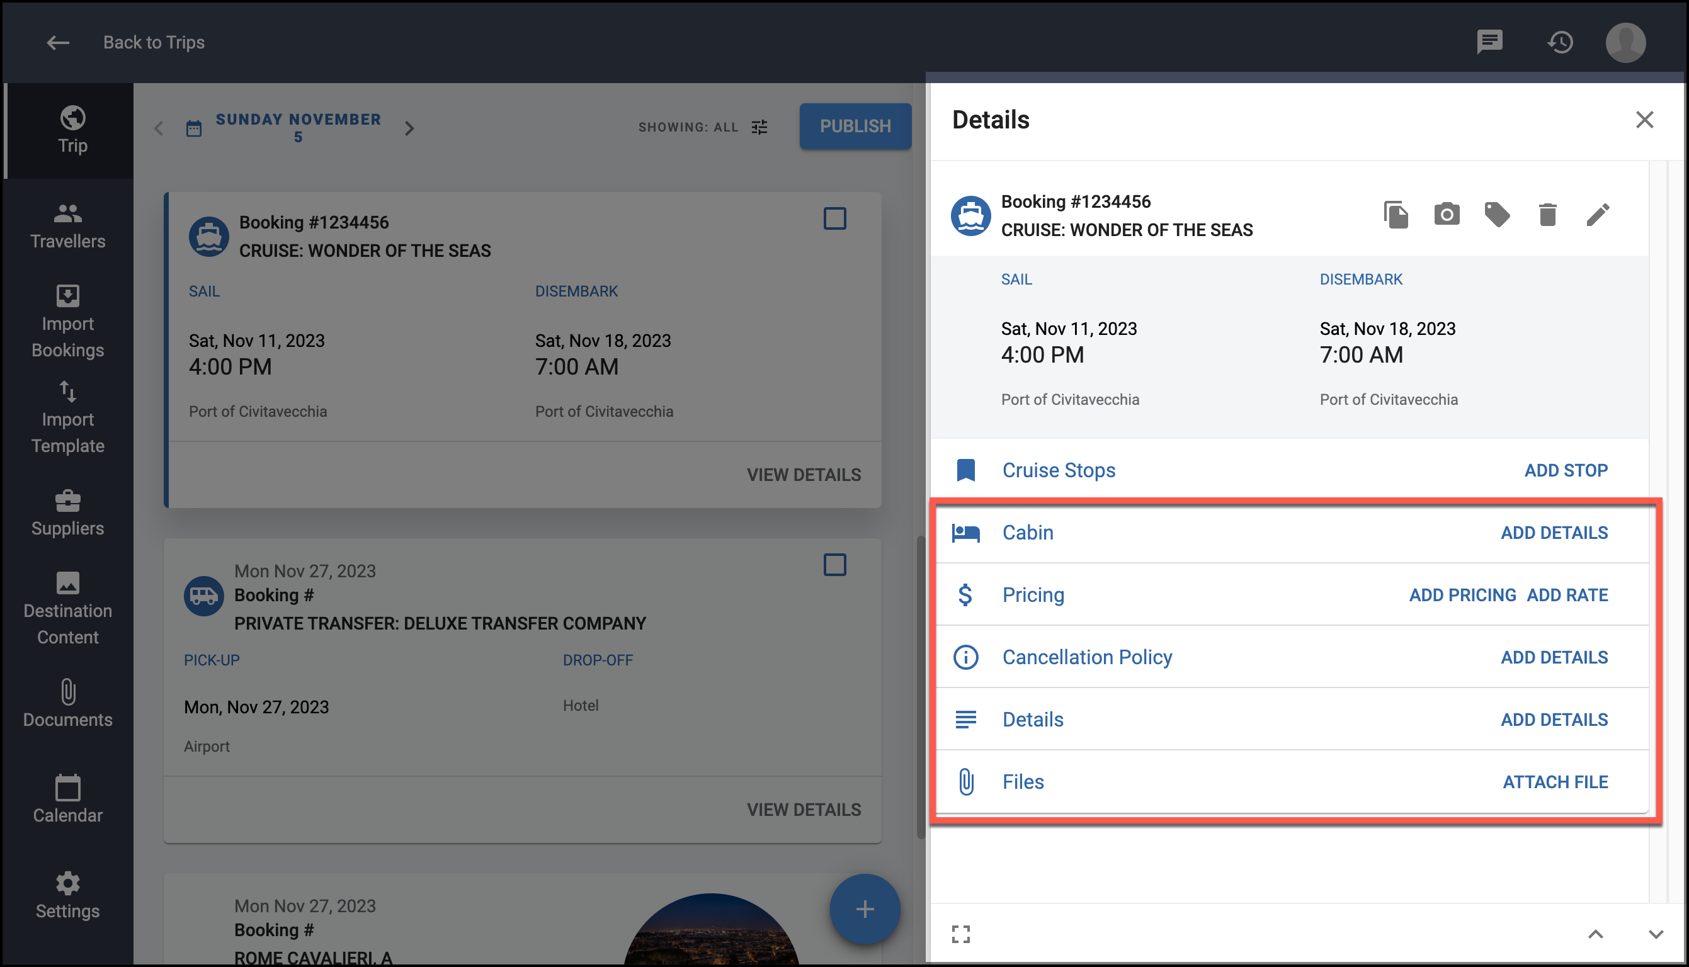This screenshot has height=967, width=1689.
Task: Add details in the Details row
Action: (x=1554, y=720)
